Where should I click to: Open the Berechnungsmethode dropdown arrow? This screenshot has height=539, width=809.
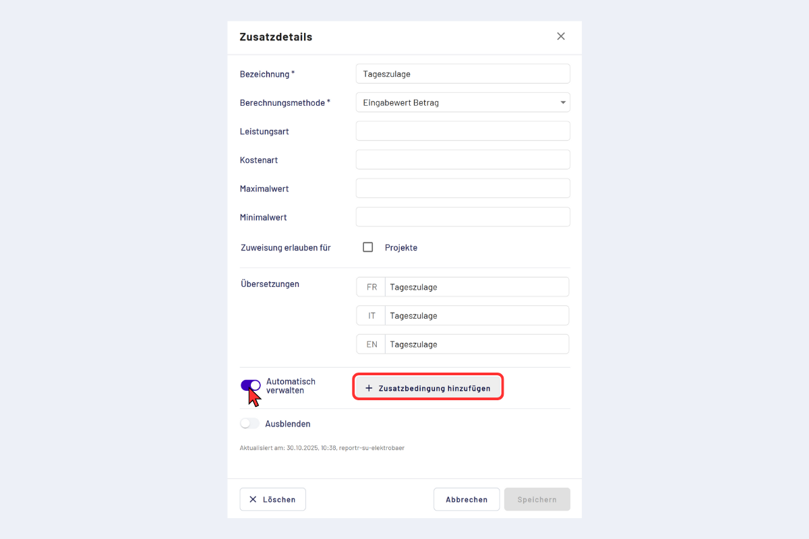[563, 102]
